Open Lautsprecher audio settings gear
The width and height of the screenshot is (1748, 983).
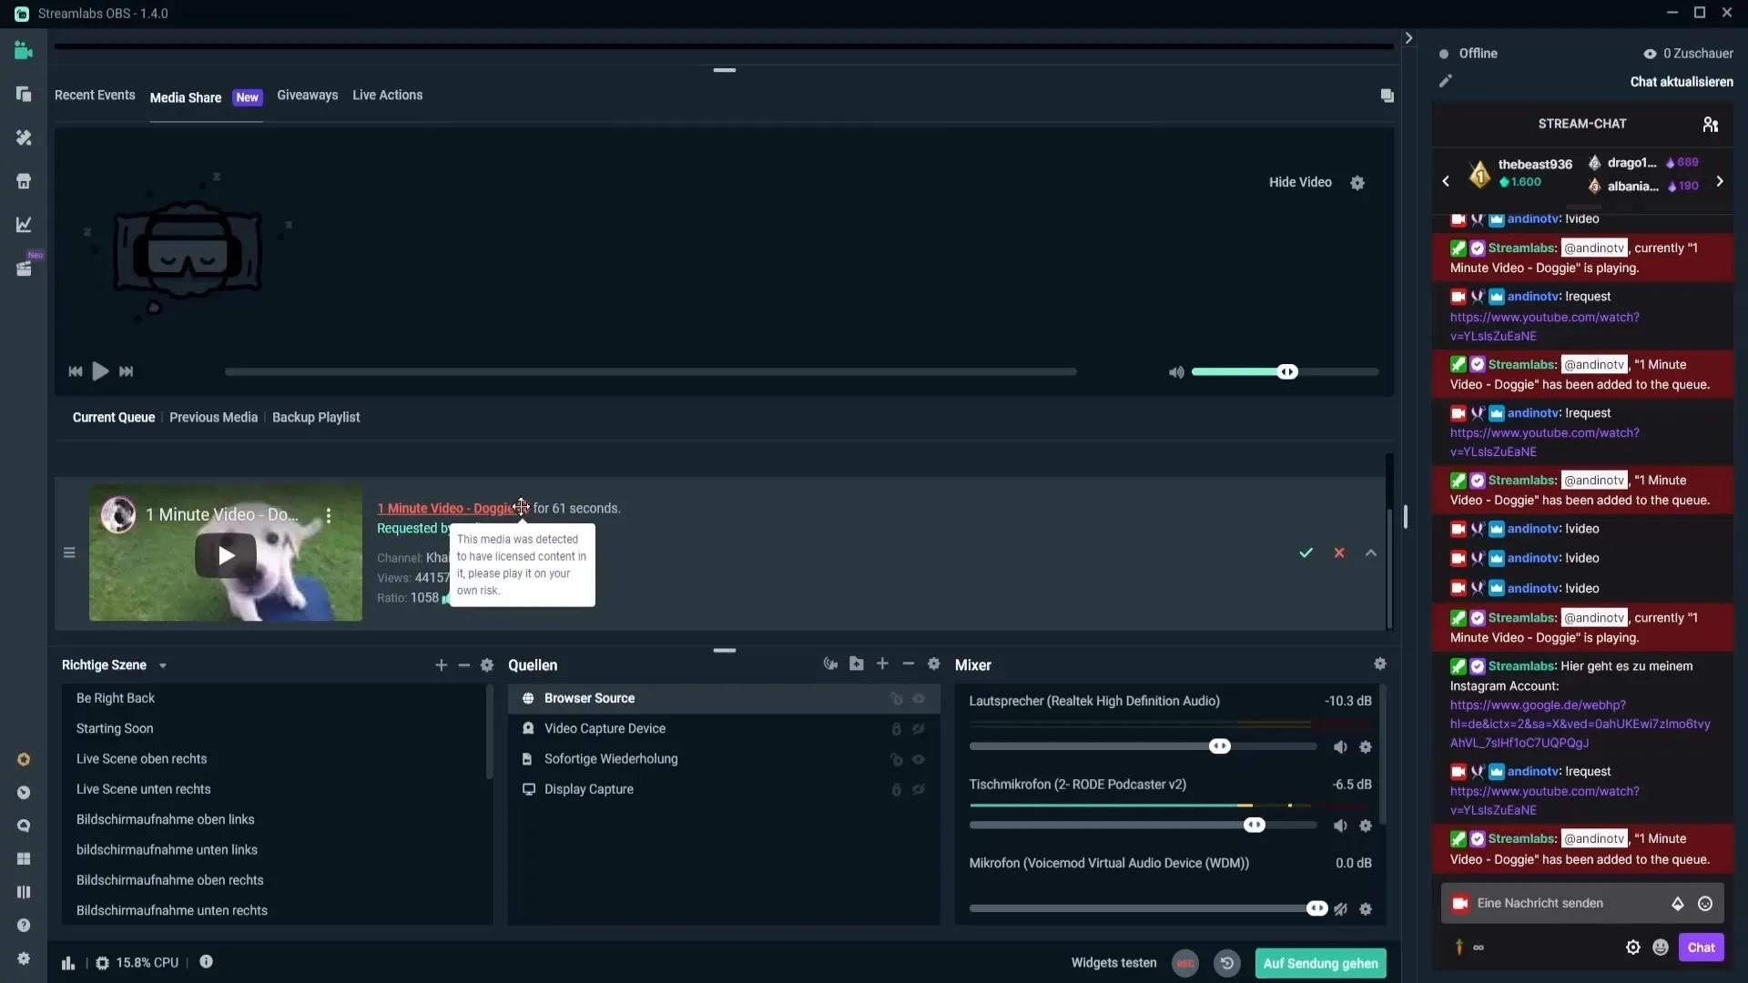pyautogui.click(x=1366, y=747)
